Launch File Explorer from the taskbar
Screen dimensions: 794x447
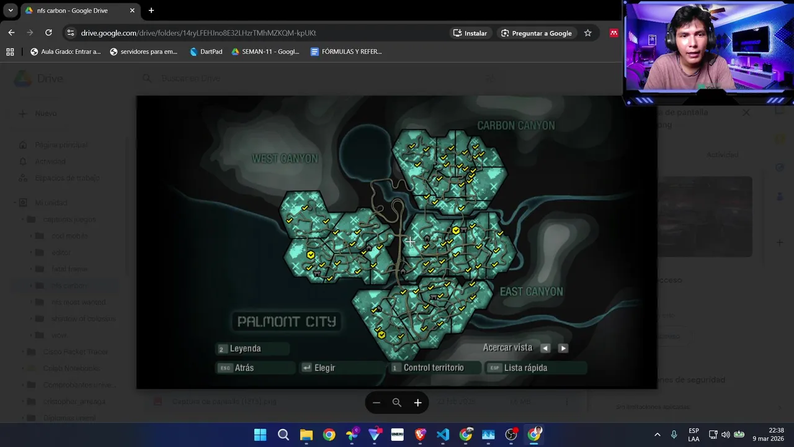(306, 435)
